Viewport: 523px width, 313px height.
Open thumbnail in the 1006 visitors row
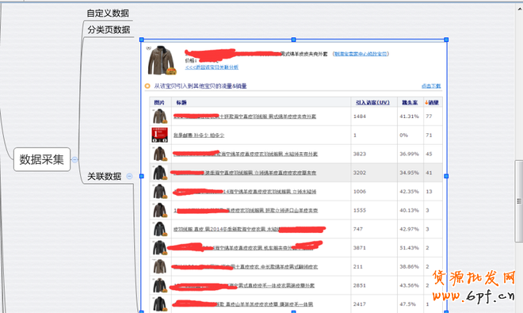[160, 192]
